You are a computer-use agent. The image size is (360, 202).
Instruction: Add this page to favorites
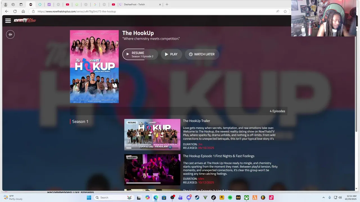coord(285,12)
